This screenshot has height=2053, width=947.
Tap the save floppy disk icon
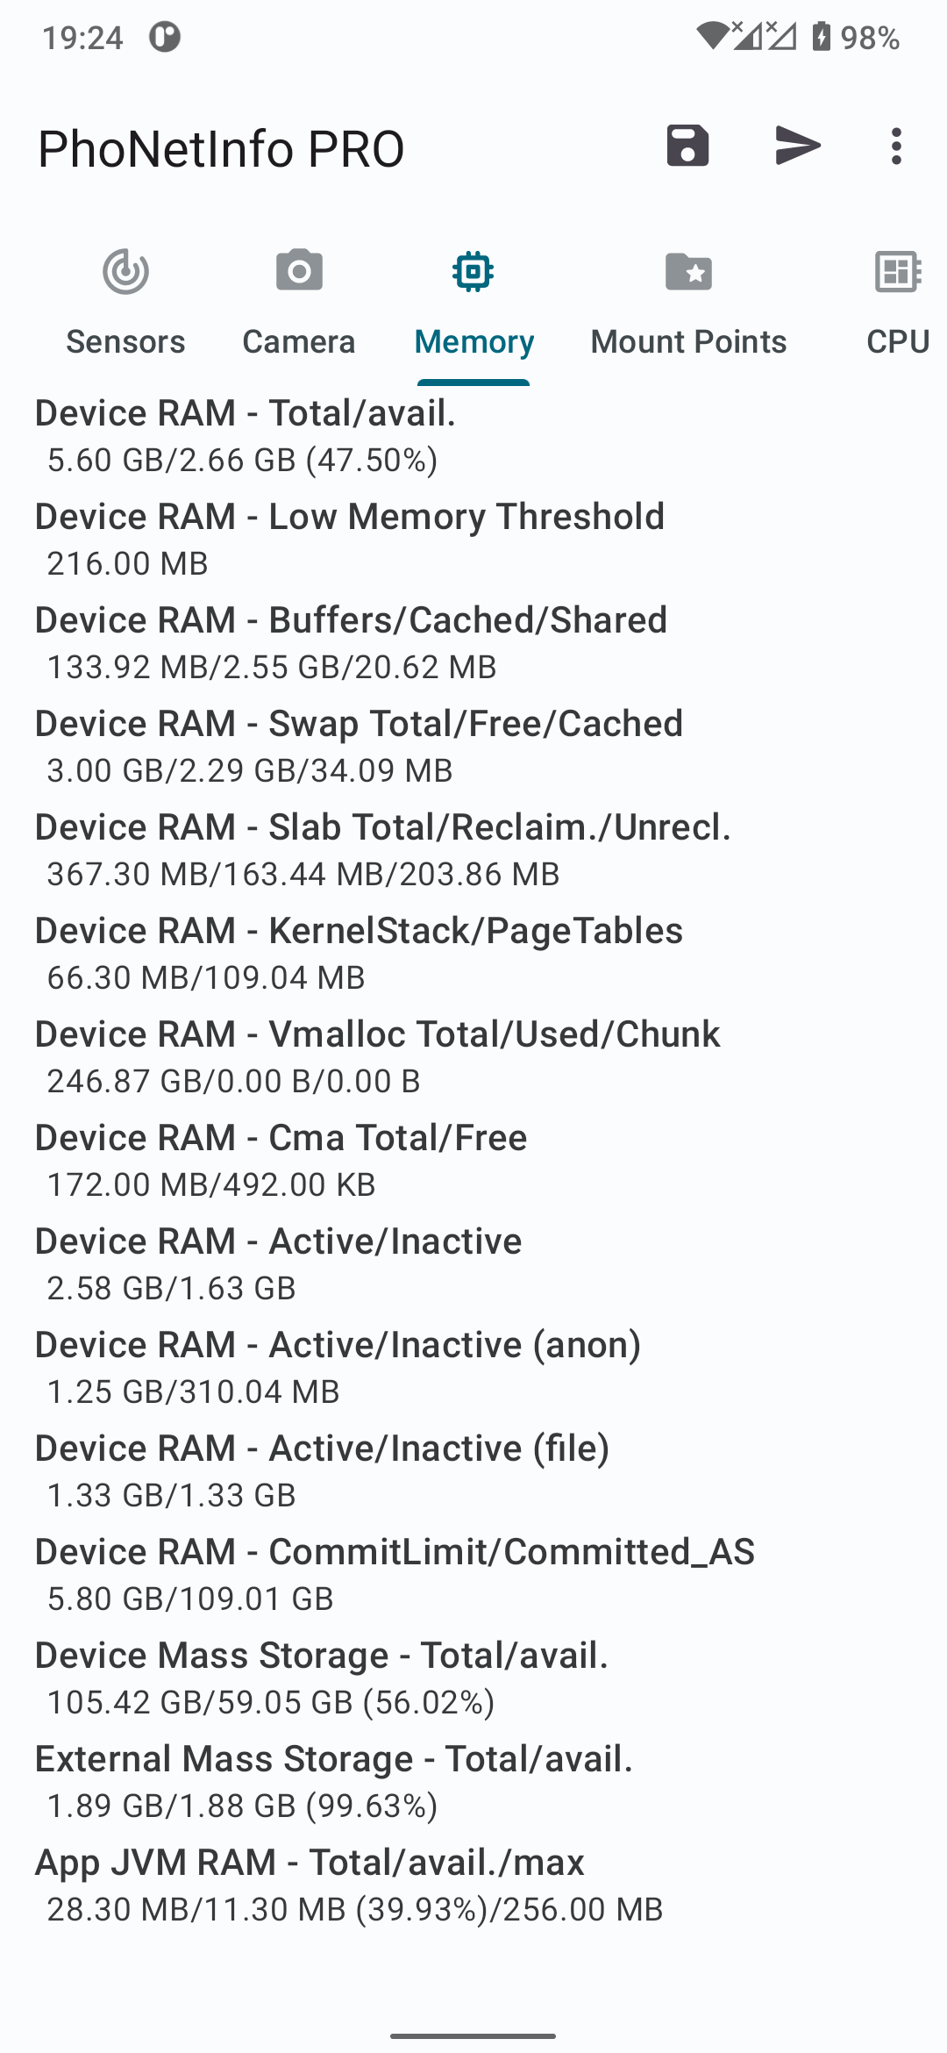[687, 146]
